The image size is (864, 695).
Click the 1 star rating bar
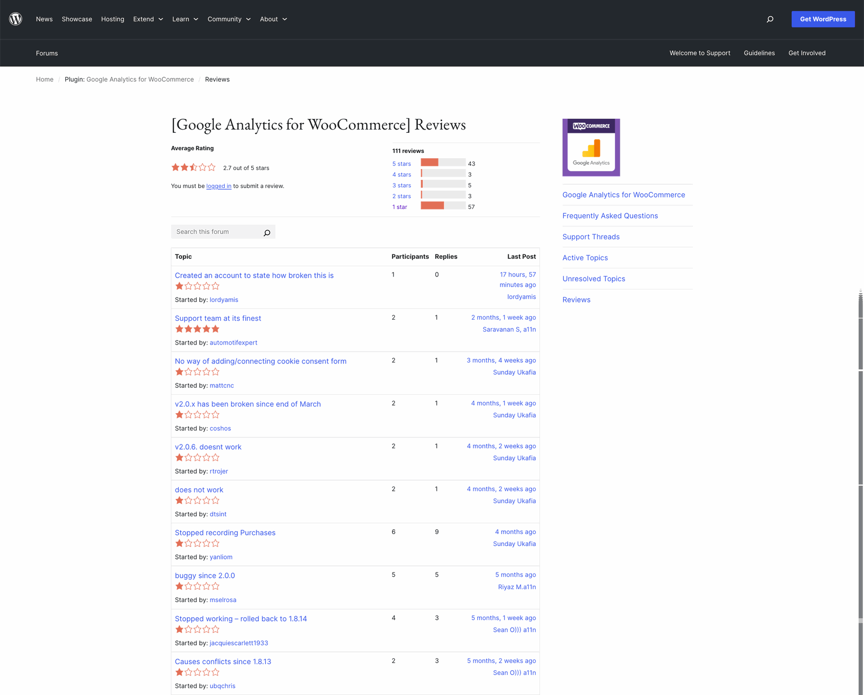(443, 206)
